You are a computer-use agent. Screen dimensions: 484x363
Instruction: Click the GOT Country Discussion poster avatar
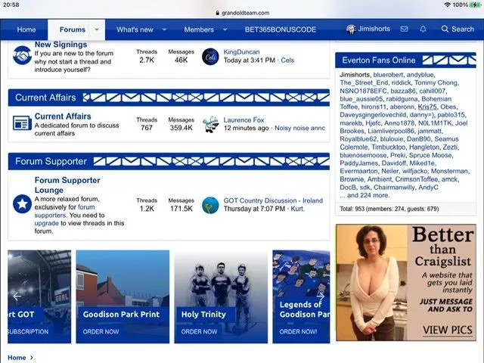point(210,205)
